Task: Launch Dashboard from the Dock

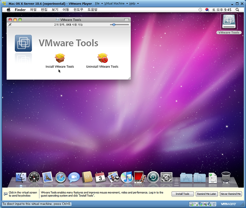Action: tap(34, 177)
